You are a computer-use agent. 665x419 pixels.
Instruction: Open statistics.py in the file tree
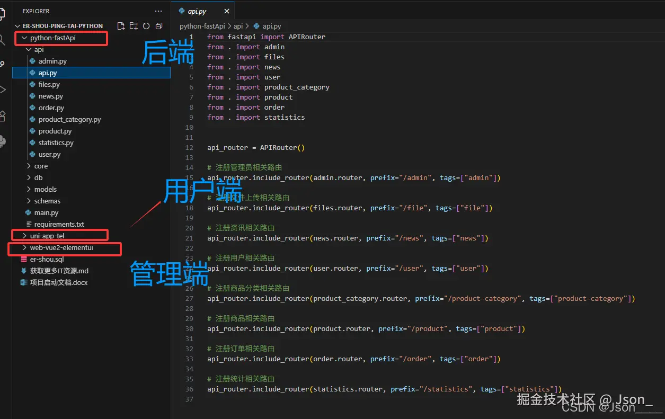[x=56, y=143]
